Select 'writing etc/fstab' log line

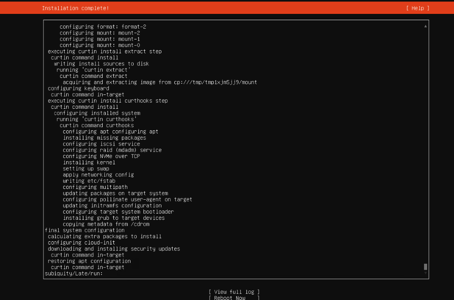89,181
